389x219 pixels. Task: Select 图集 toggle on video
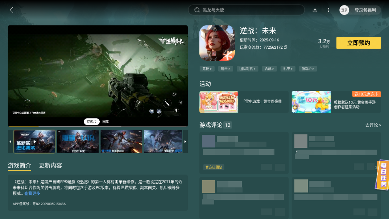pos(106,122)
